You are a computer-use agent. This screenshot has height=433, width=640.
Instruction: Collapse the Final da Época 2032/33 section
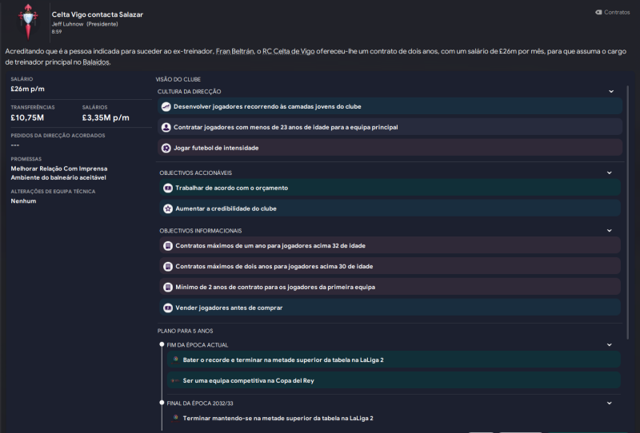click(610, 403)
